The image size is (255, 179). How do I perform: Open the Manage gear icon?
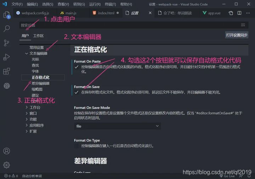[6, 165]
